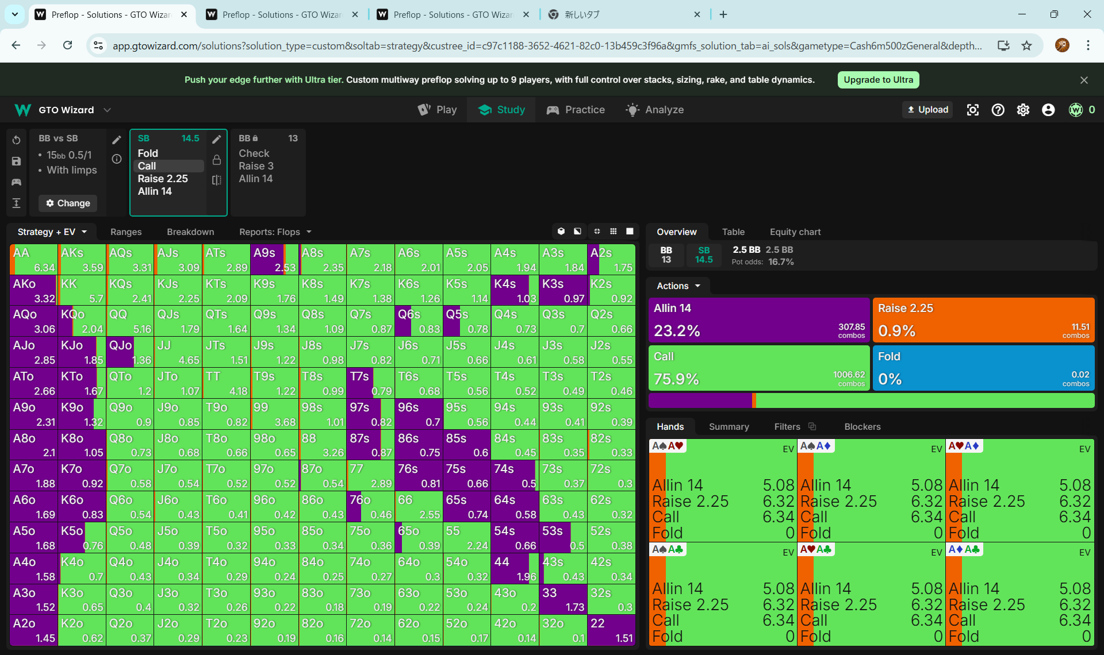Switch to the Equity chart tab

[795, 232]
